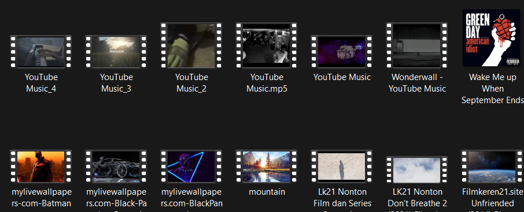
Task: Select the Filmkeren21.site Unfriended video thumbnail
Action: (492, 166)
